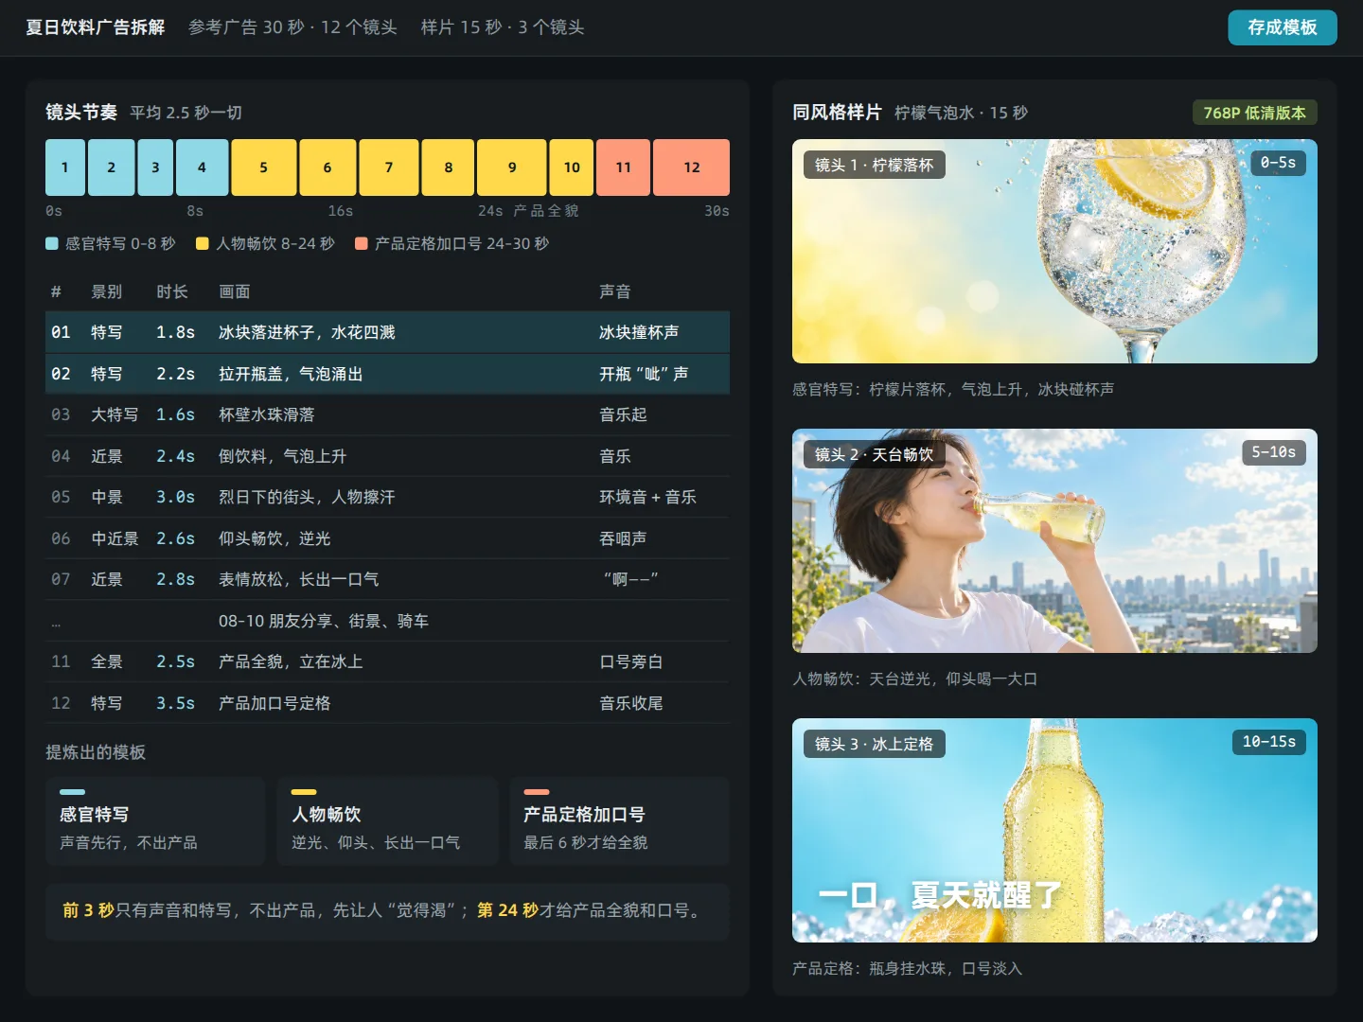1363x1022 pixels.
Task: Click the caption 人物畅饮：天台逆光，仰头喝一大口
Action: (x=915, y=678)
